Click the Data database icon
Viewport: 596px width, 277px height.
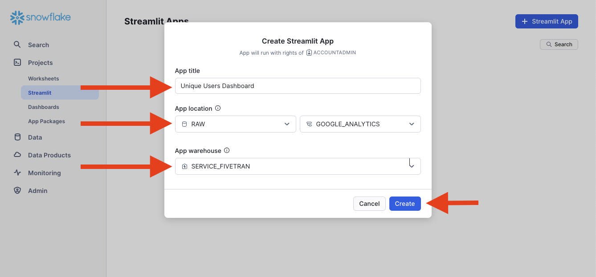(17, 137)
